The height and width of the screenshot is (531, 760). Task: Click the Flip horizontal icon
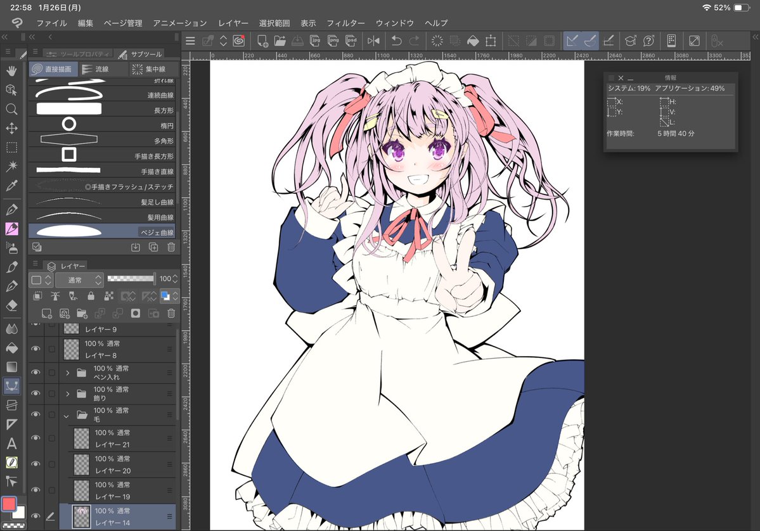point(374,41)
